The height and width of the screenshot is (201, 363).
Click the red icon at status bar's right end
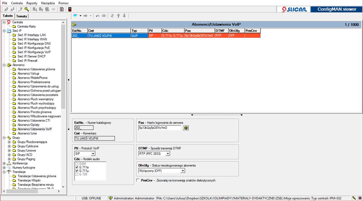[359, 198]
